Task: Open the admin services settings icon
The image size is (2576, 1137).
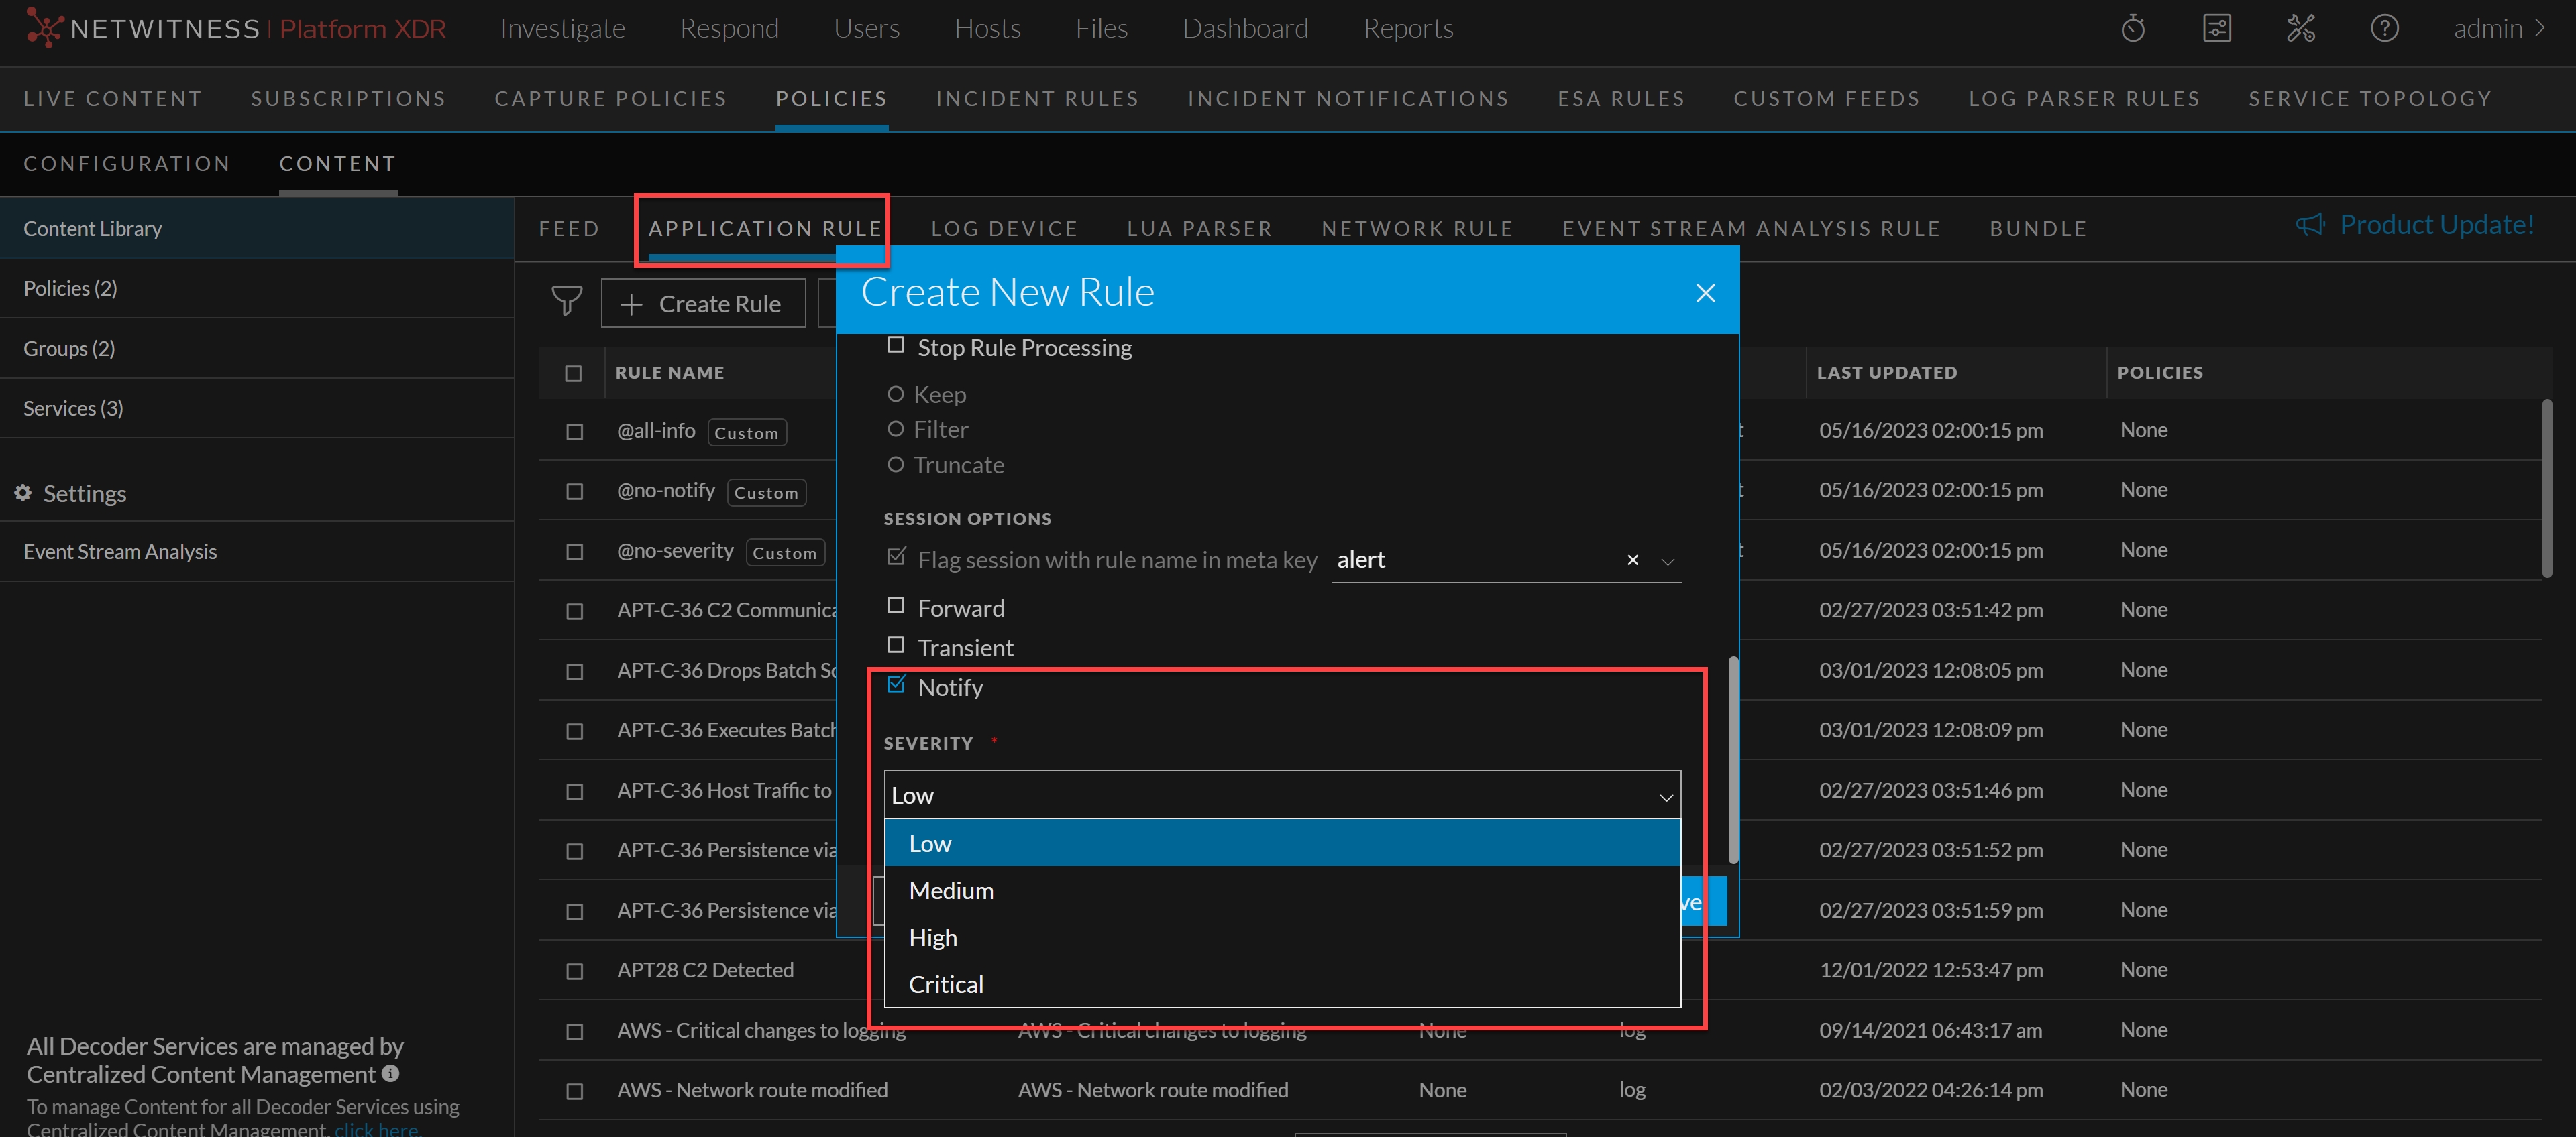Action: 2216,28
